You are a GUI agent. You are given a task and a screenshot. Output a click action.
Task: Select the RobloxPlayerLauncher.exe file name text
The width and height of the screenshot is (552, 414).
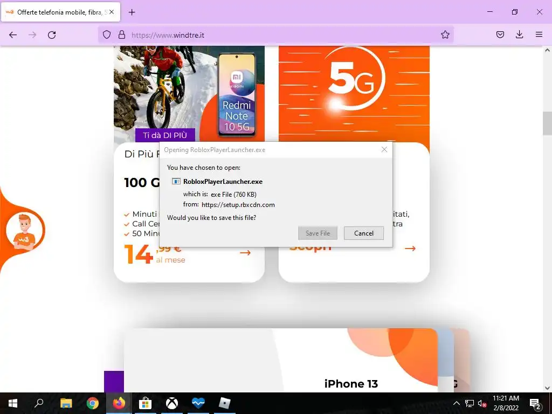coord(223,182)
